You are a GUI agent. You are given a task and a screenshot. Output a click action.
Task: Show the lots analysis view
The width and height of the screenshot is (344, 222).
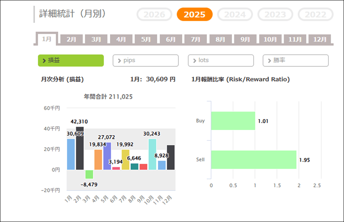(221, 60)
